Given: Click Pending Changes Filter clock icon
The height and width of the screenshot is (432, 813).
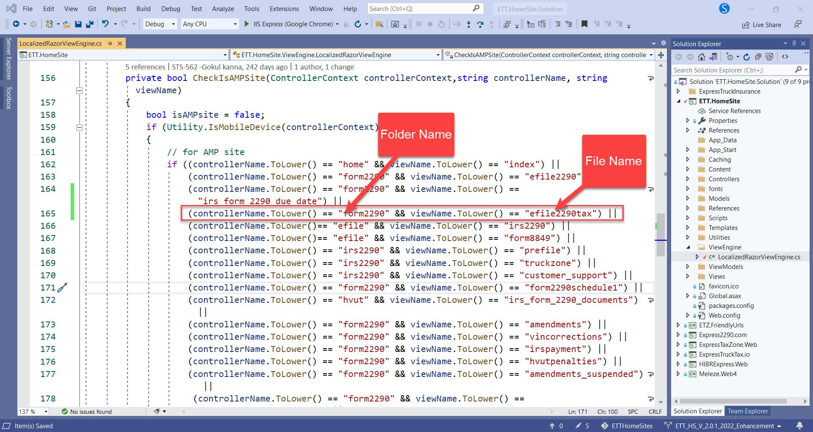Looking at the screenshot, I should click(730, 57).
